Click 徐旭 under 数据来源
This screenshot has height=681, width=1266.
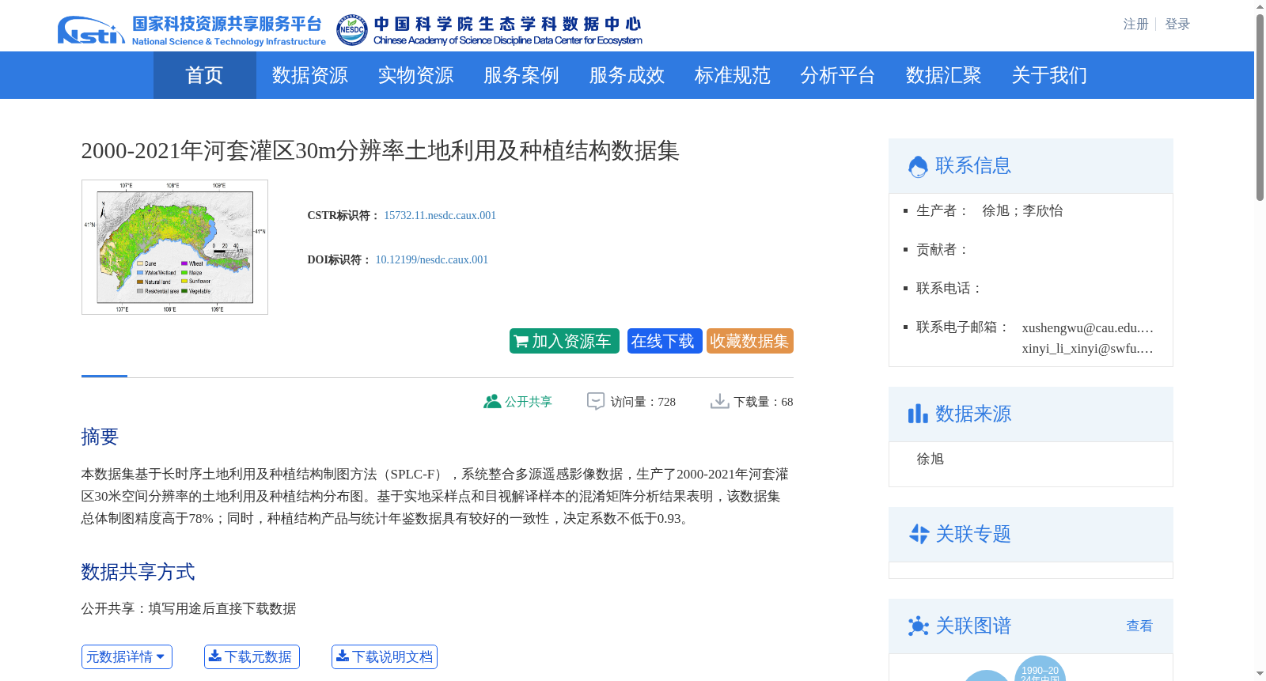[x=930, y=459]
